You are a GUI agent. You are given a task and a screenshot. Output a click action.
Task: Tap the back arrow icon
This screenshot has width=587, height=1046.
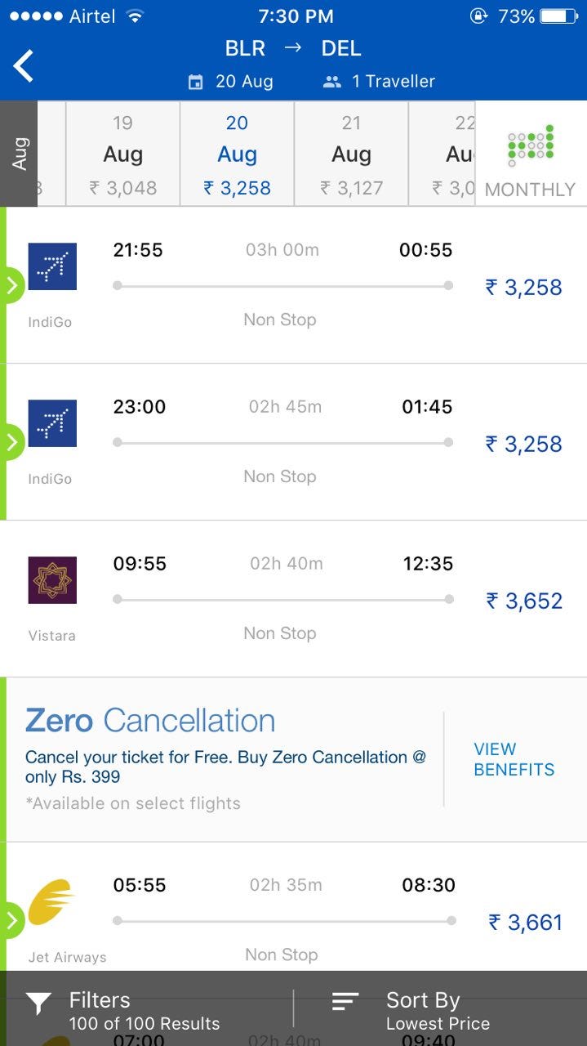coord(24,66)
